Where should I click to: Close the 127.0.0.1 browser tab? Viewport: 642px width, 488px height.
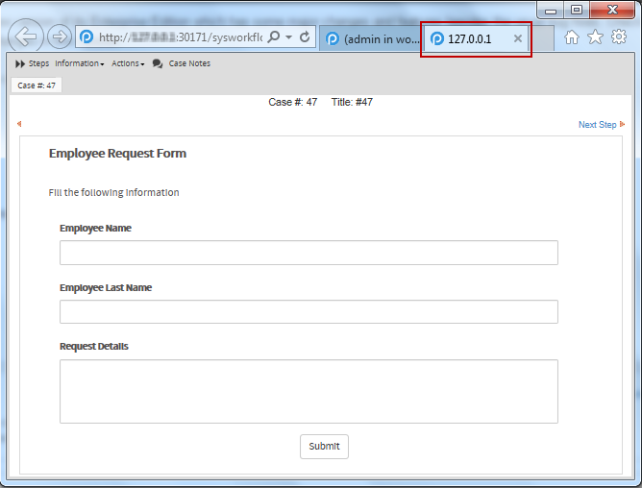[518, 38]
